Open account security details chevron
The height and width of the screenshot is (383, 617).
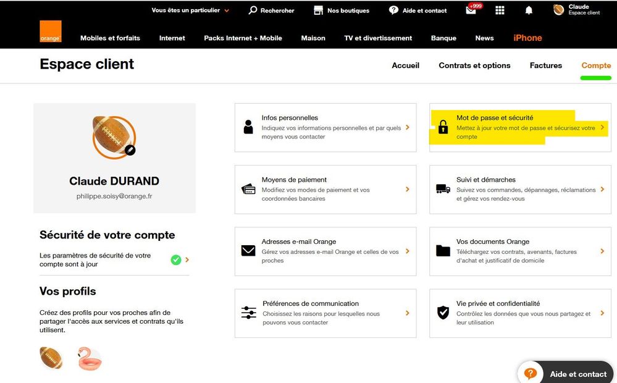(x=187, y=260)
